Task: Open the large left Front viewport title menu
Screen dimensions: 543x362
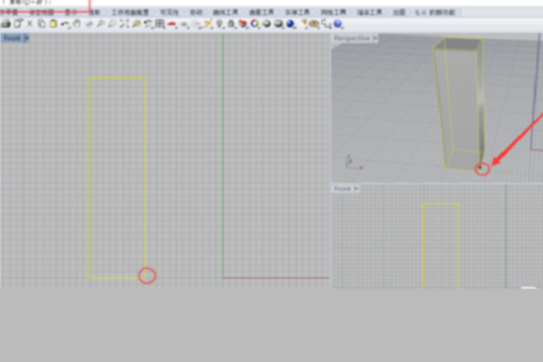Action: (x=15, y=39)
